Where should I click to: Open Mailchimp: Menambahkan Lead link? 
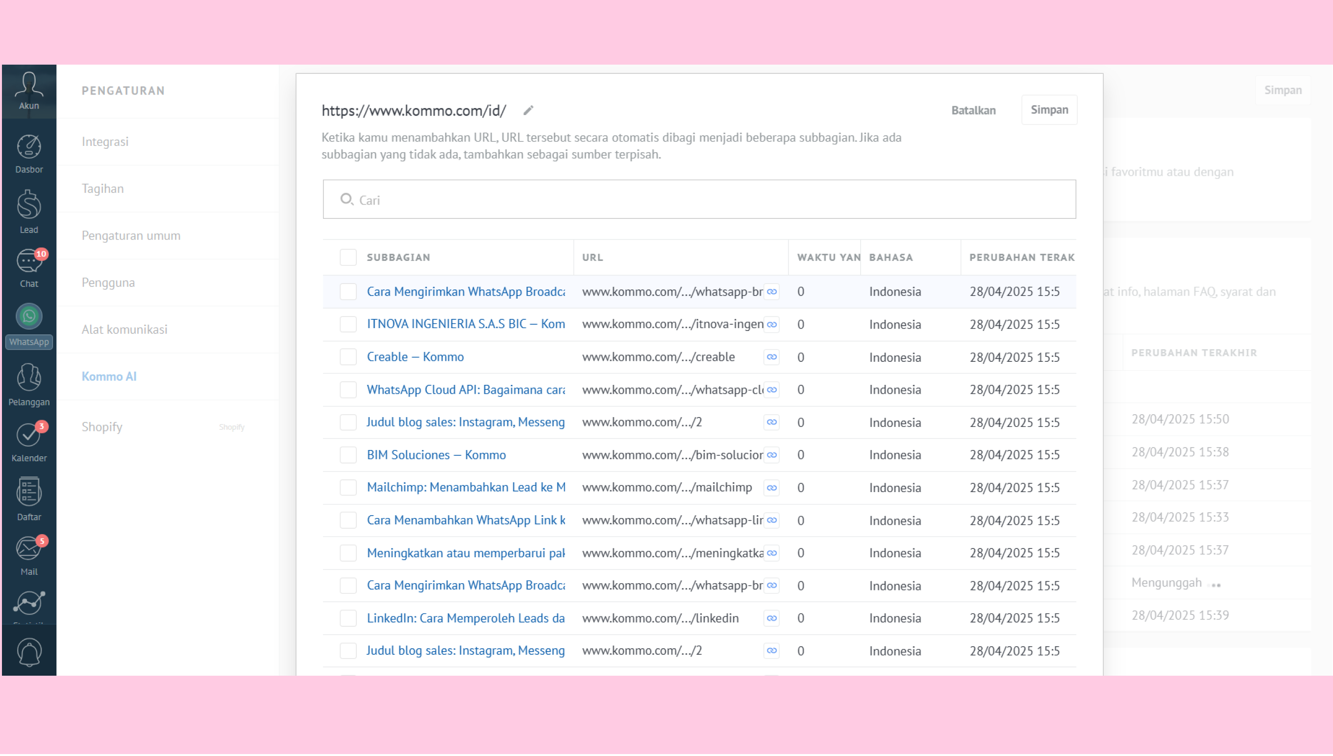[466, 488]
